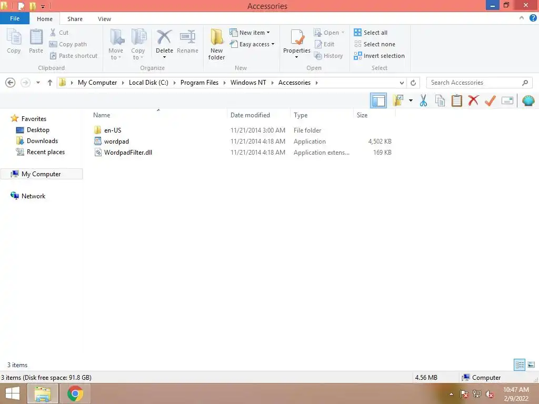Collapse the ribbon with the chevron
The height and width of the screenshot is (404, 539).
coord(522,18)
